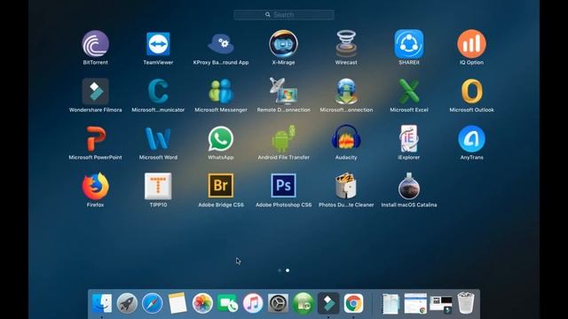Open the Wirecast app
The height and width of the screenshot is (319, 568).
click(x=346, y=43)
